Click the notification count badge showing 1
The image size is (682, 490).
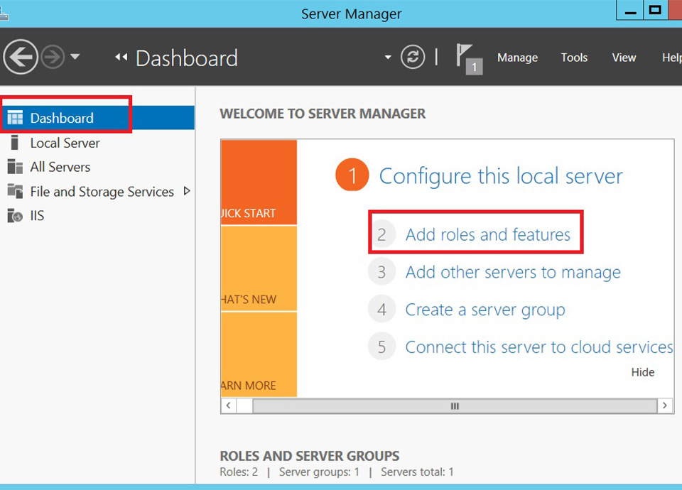tap(474, 67)
